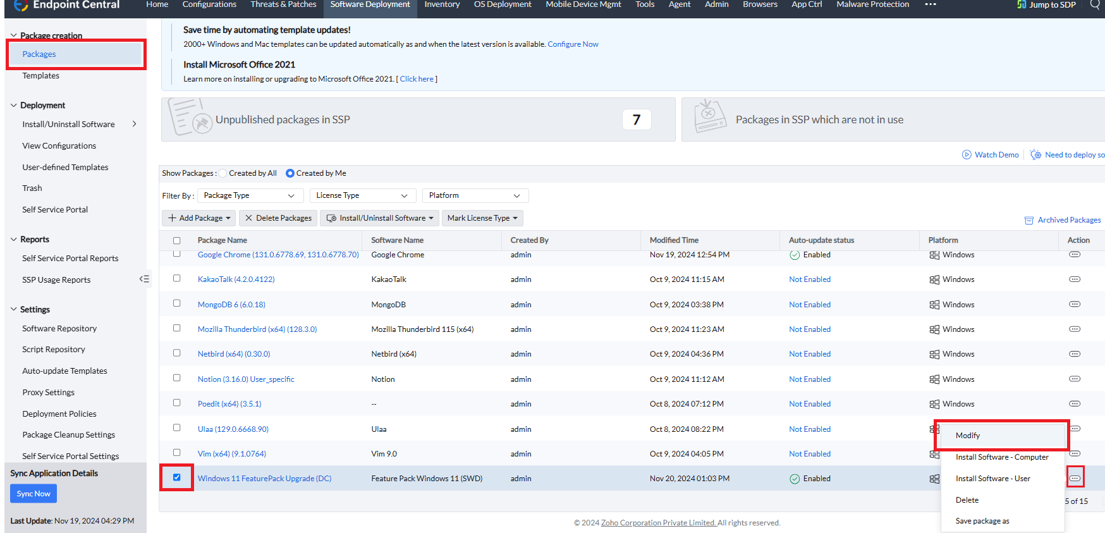Click the Enabled checkmark icon for Windows 11 FeaturePack

[795, 479]
